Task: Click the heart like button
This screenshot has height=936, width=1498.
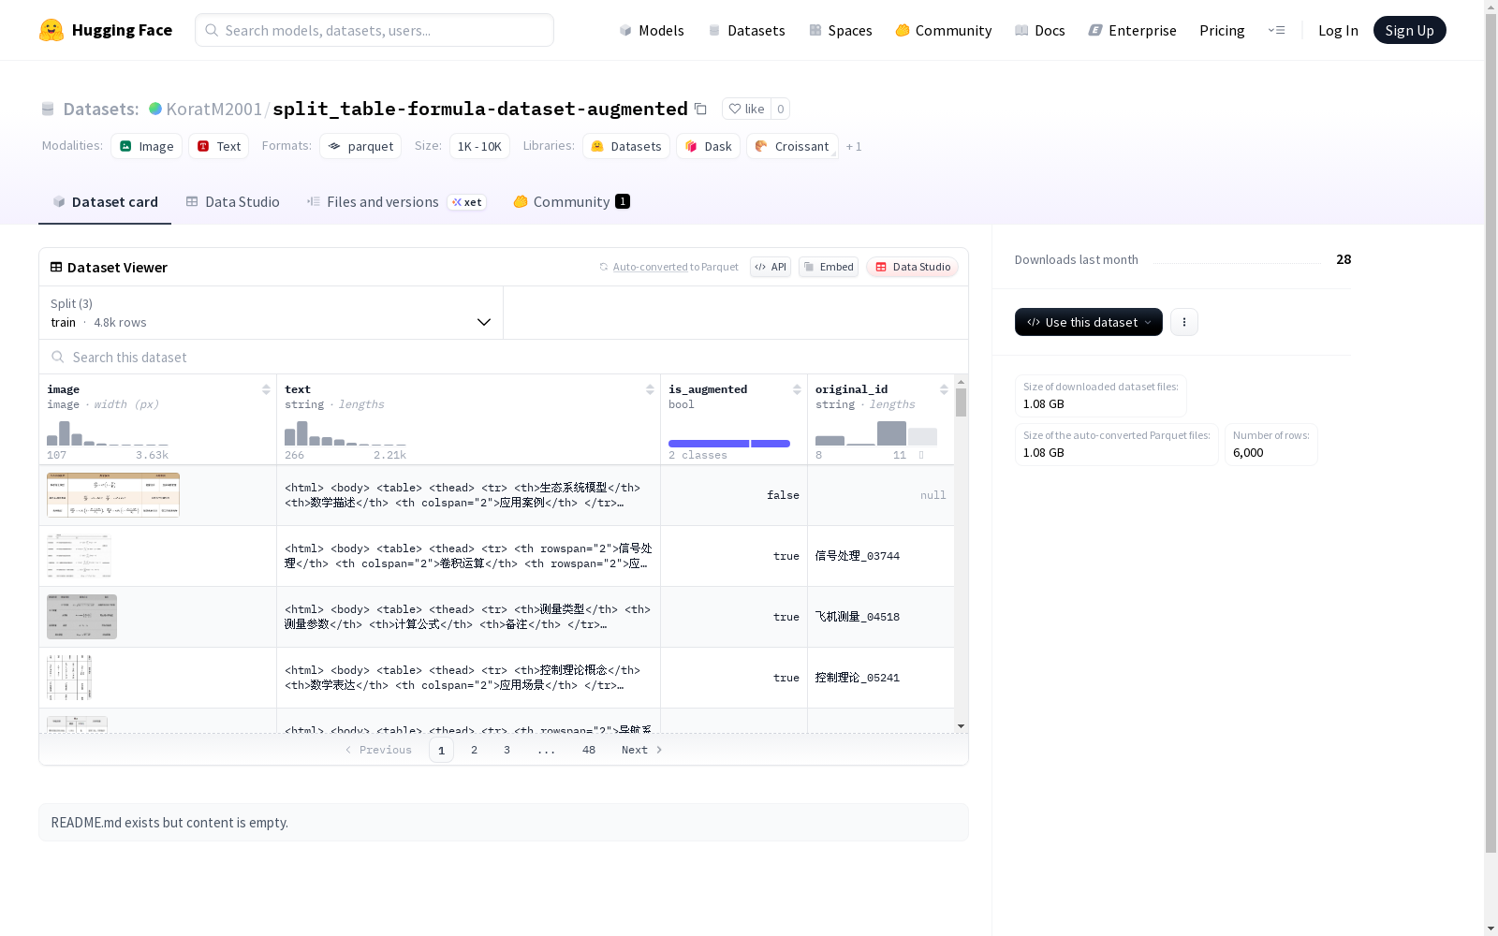Action: point(746,109)
